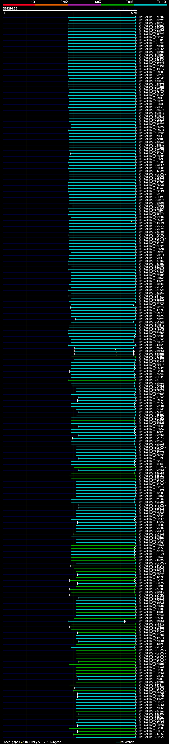The width and height of the screenshot is (169, 744).
Task: Select hit UniRef100_B9RDU1
Action: point(151,406)
